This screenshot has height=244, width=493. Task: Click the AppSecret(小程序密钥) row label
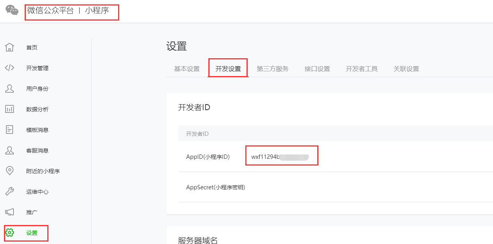(x=215, y=187)
